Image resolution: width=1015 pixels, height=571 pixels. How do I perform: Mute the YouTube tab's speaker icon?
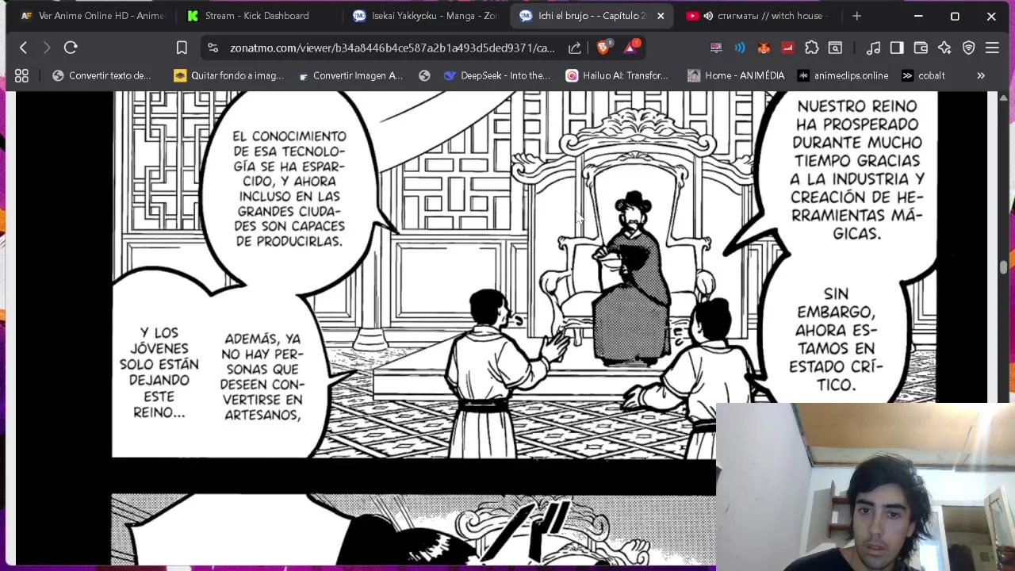point(708,16)
